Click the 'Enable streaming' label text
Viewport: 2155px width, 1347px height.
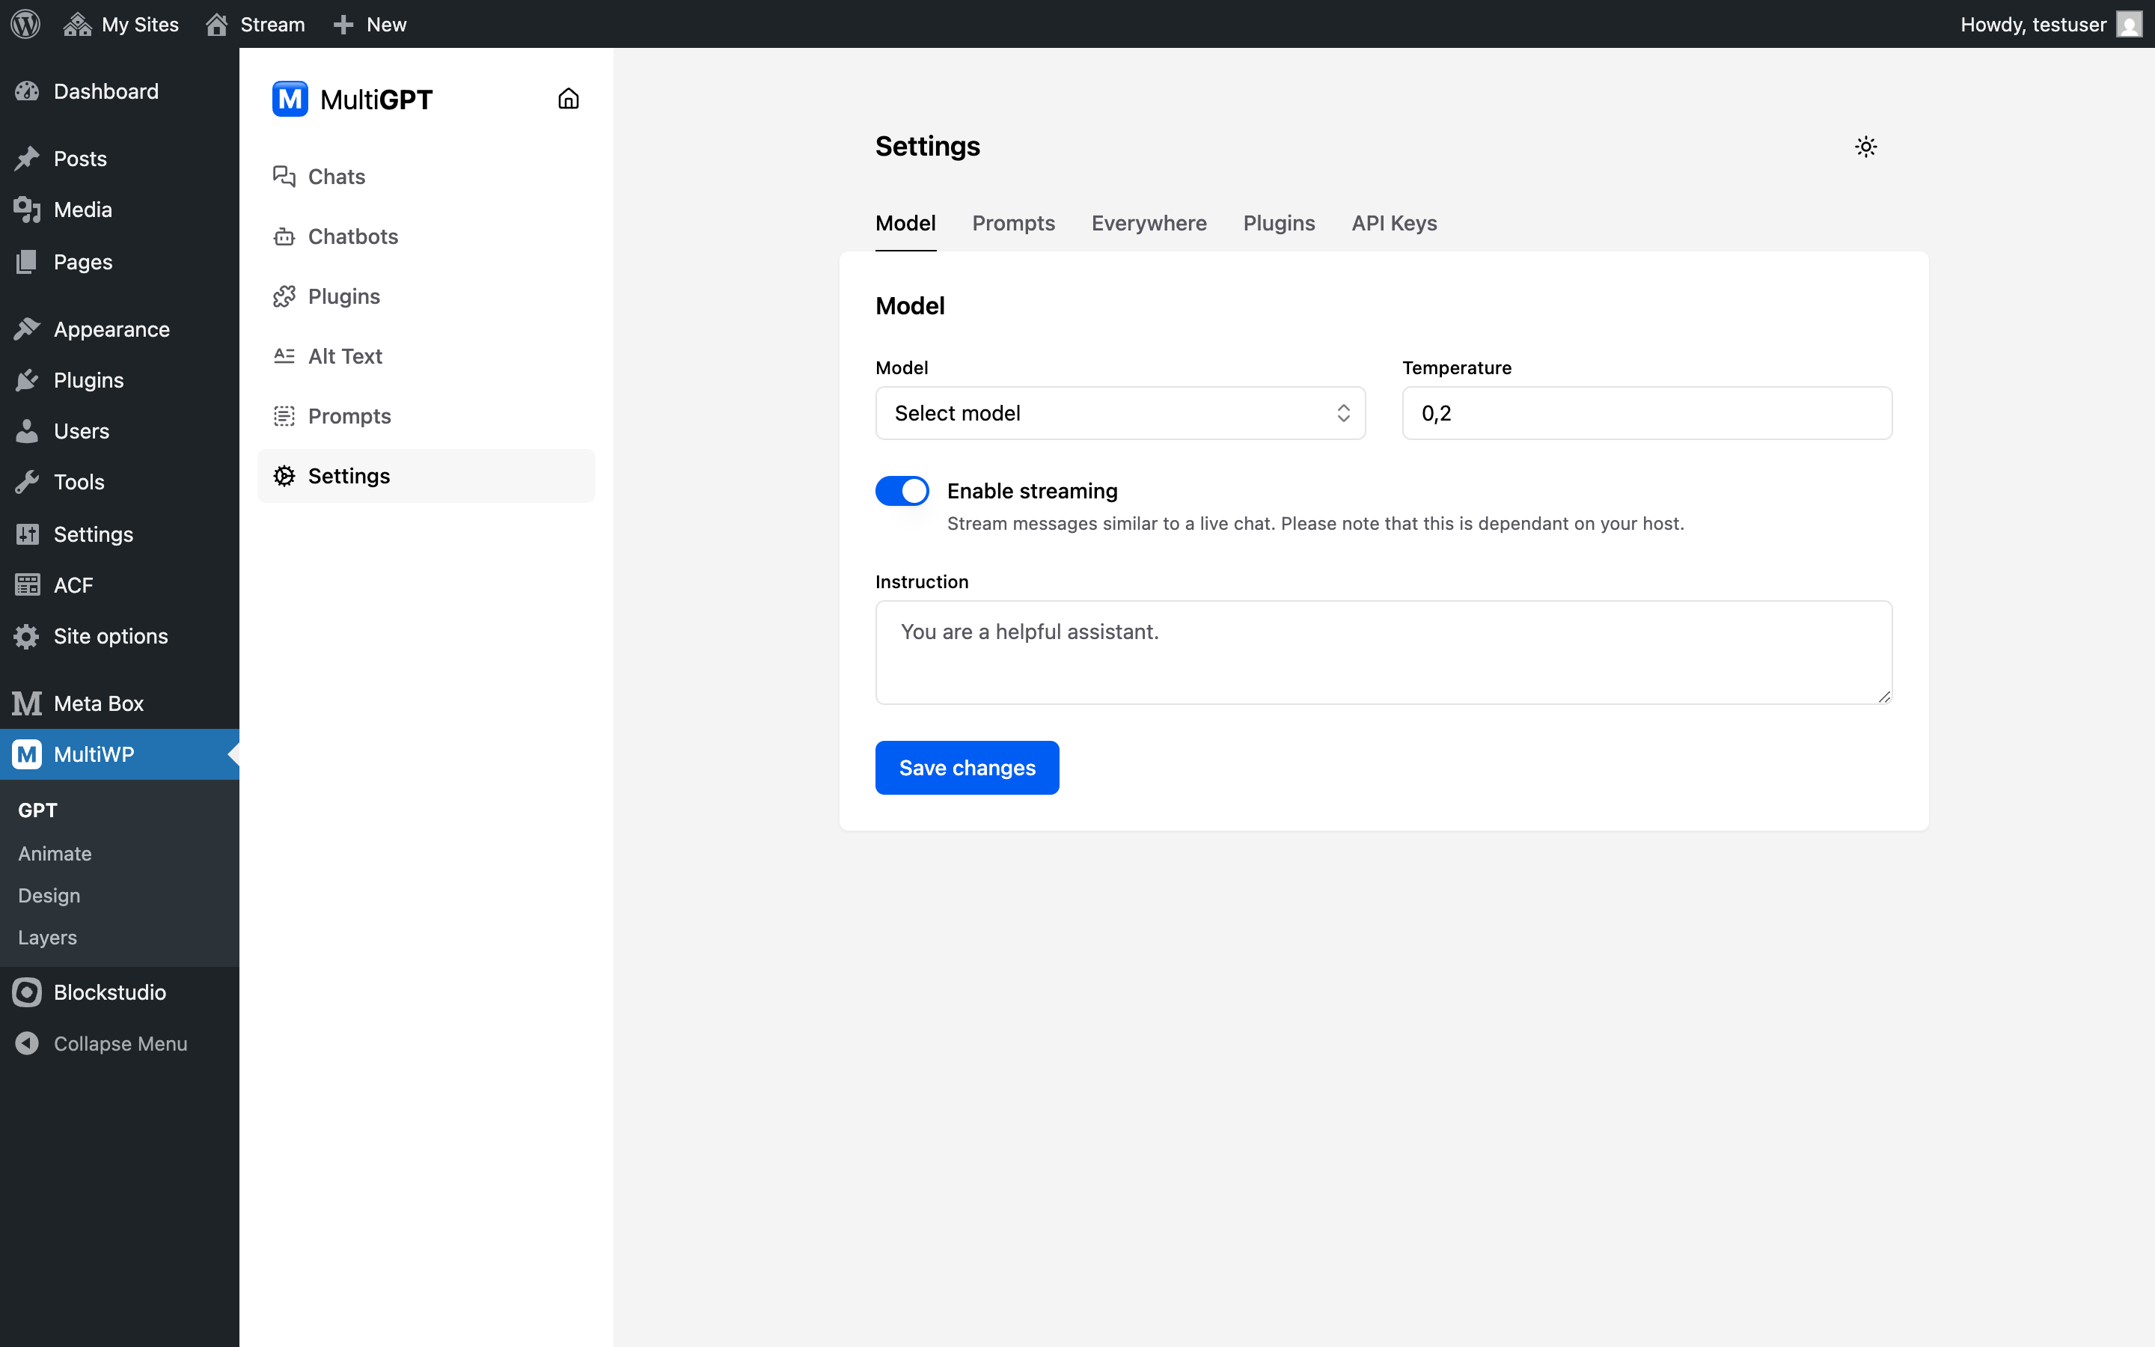point(1032,491)
